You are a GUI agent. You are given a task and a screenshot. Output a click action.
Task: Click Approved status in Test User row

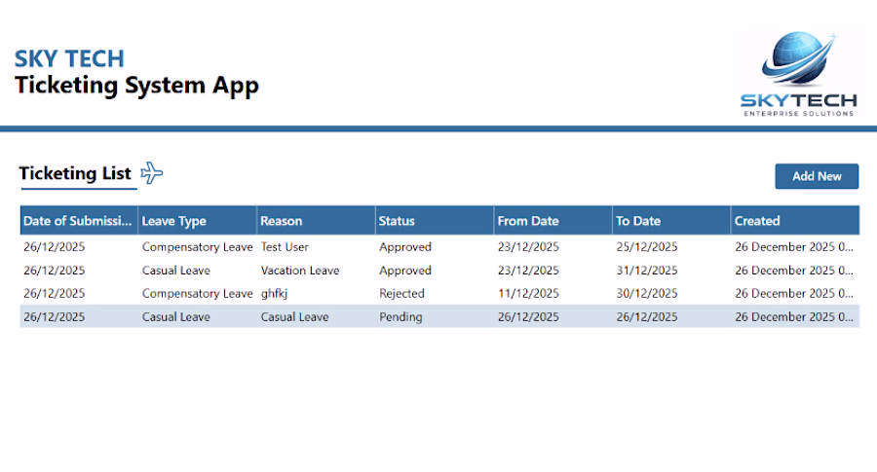click(x=405, y=247)
